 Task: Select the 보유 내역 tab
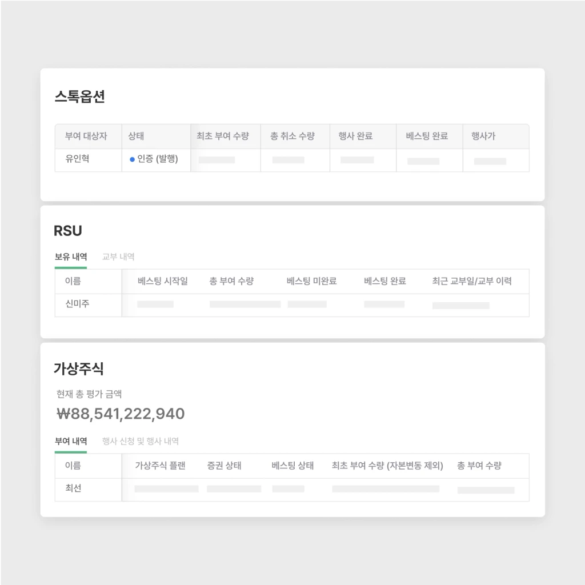(71, 257)
